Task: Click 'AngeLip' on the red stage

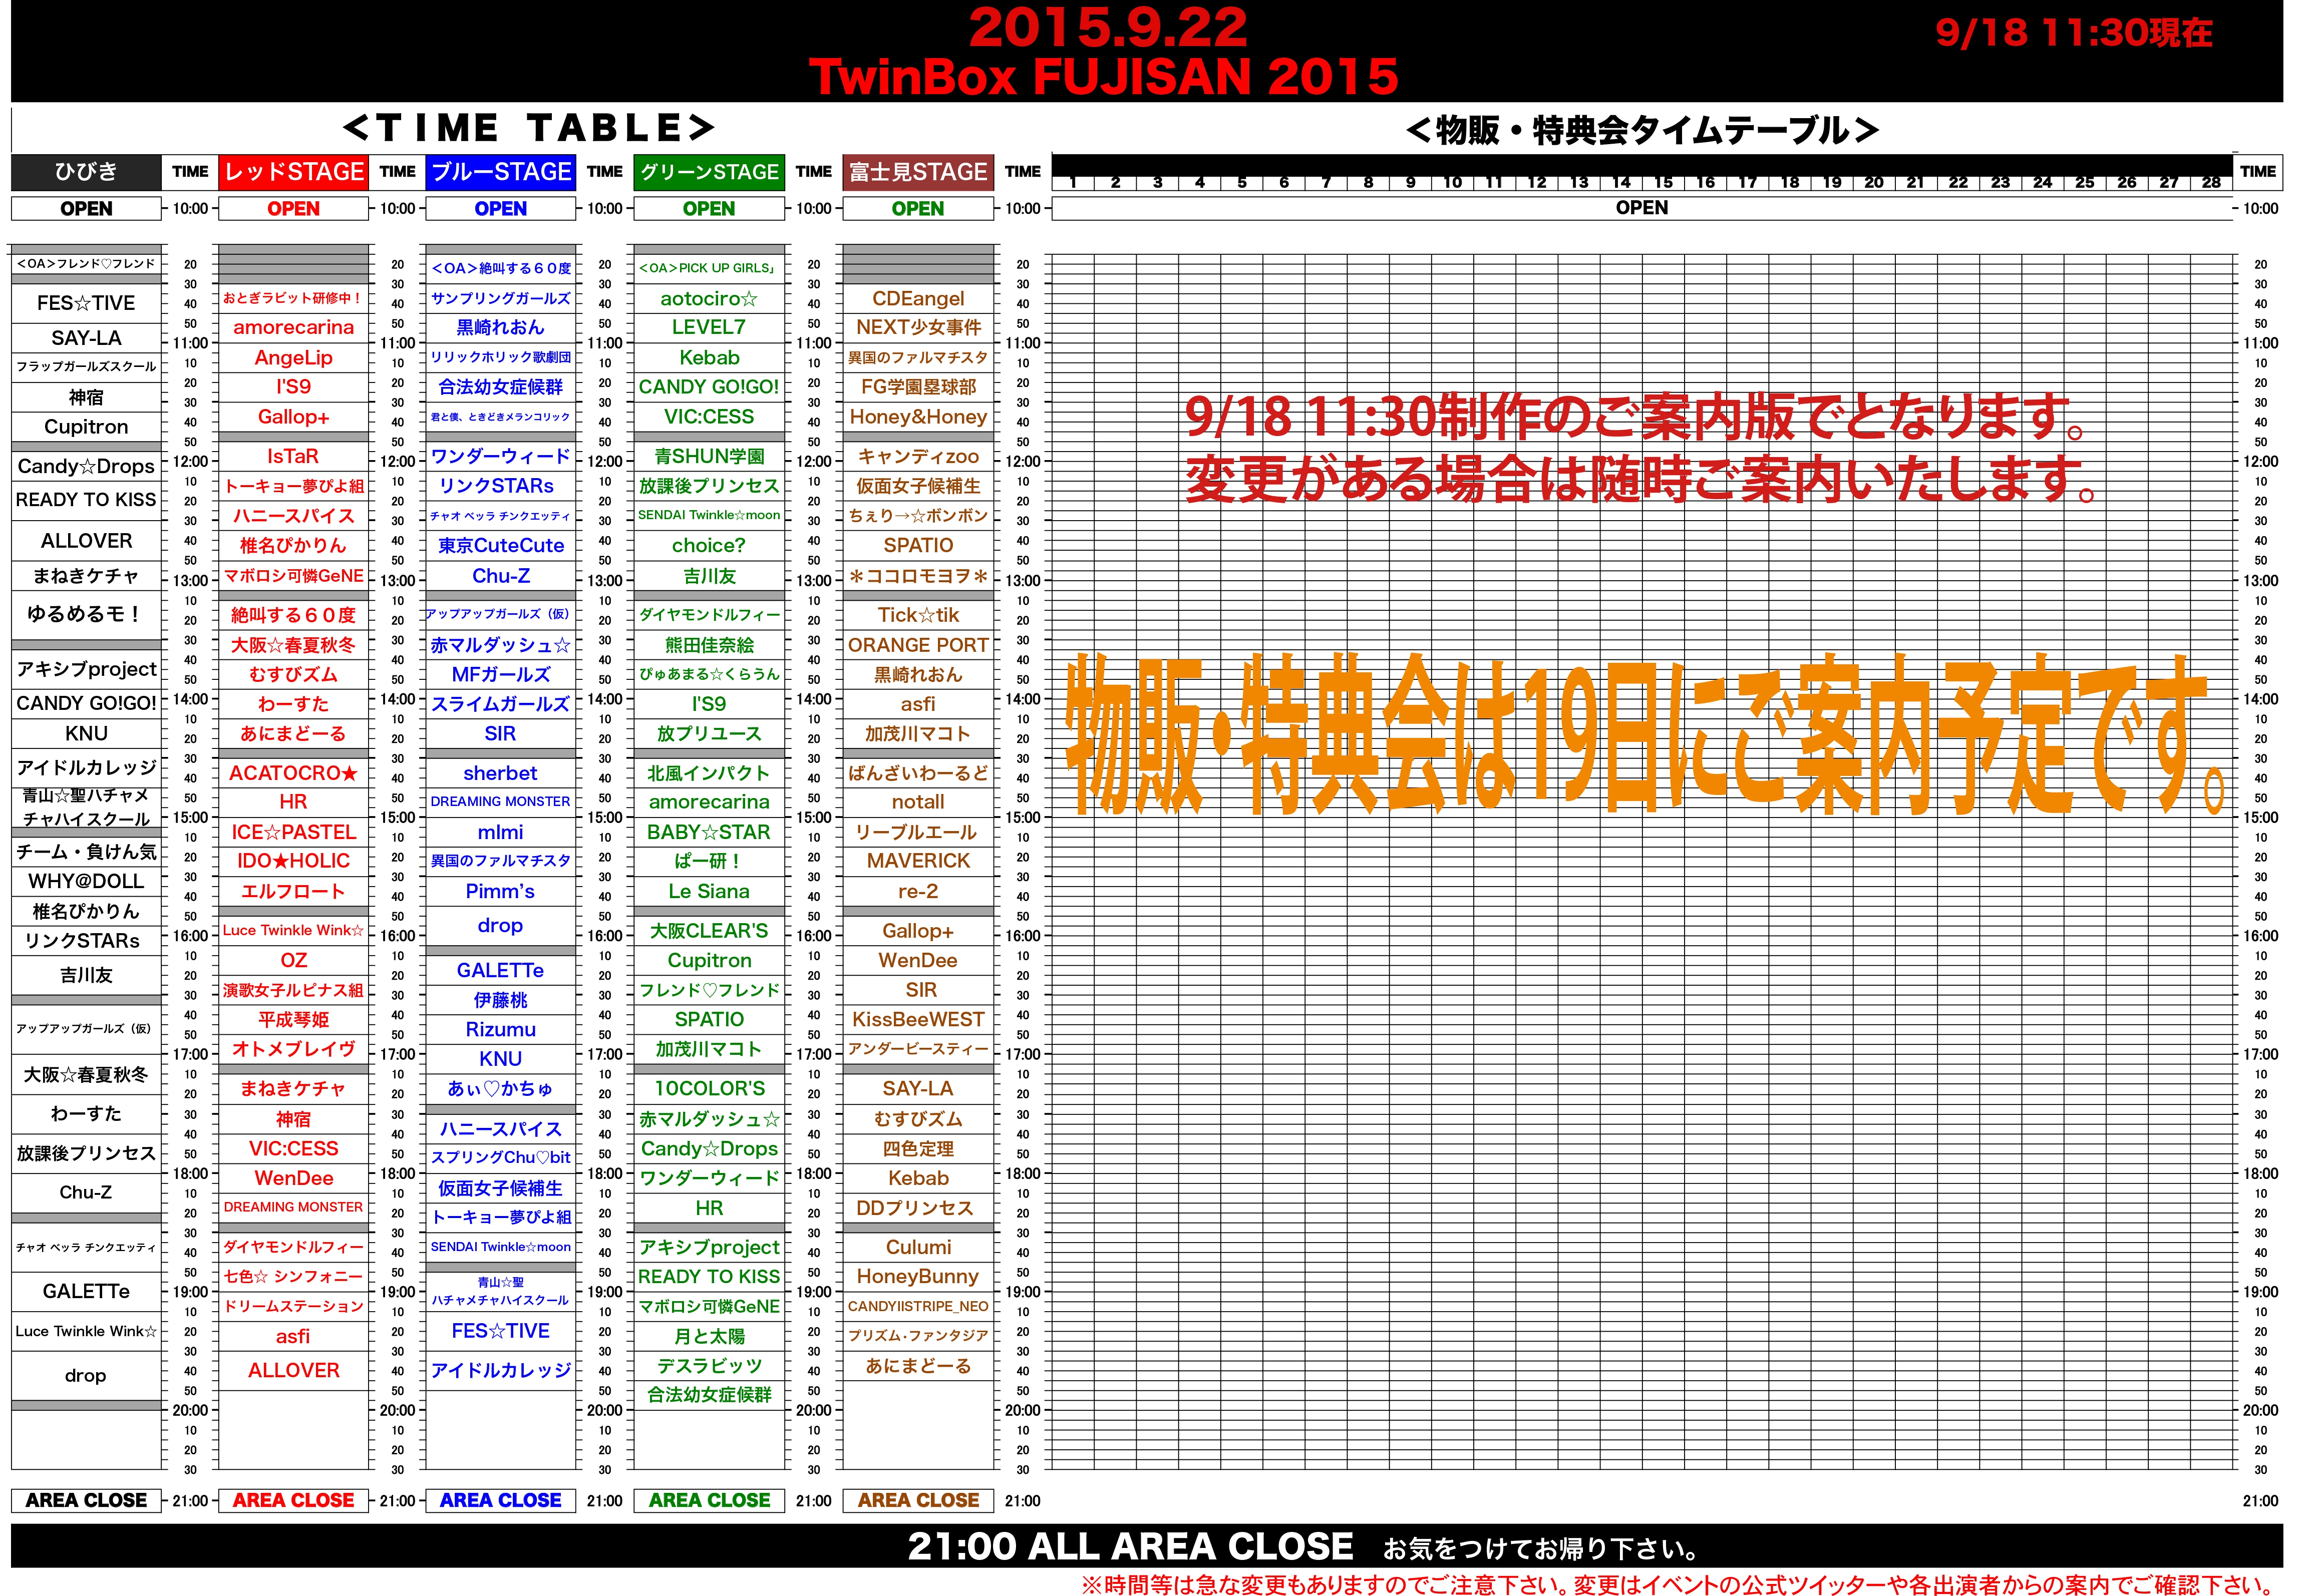Action: pos(293,358)
